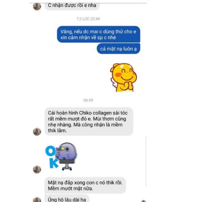Open the yellow dinosaur sticker

coord(123,77)
